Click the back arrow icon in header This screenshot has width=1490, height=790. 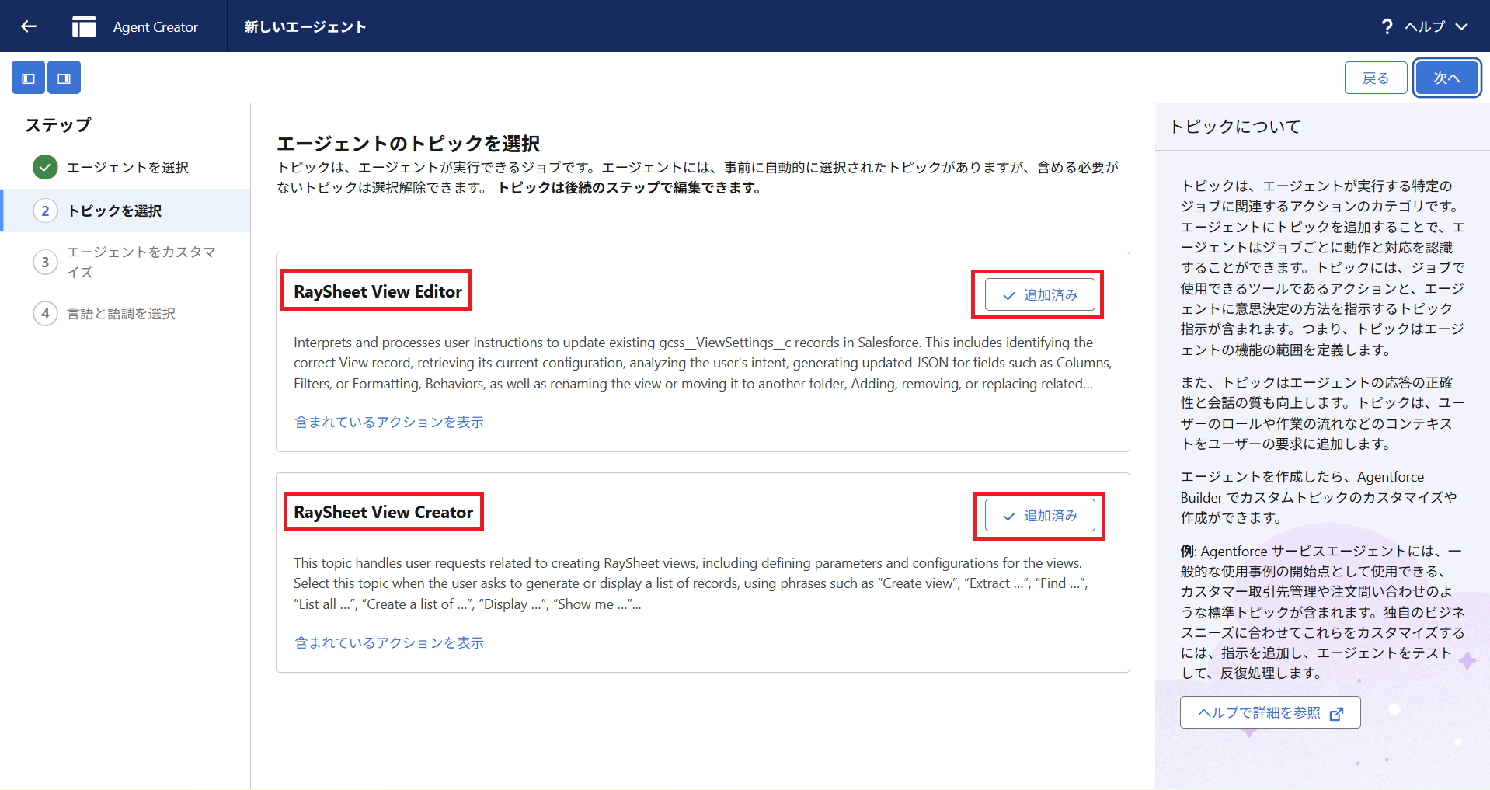tap(28, 26)
